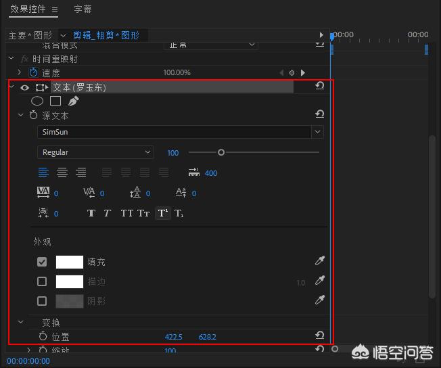Viewport: 441px width, 368px height.
Task: Pick stroke color with the 描边 eyedropper
Action: coord(320,281)
